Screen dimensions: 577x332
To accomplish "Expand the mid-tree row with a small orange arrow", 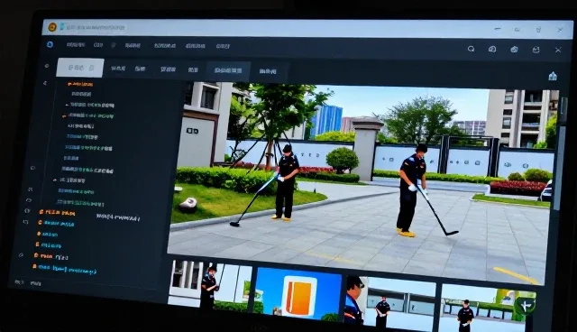I will pyautogui.click(x=69, y=180).
